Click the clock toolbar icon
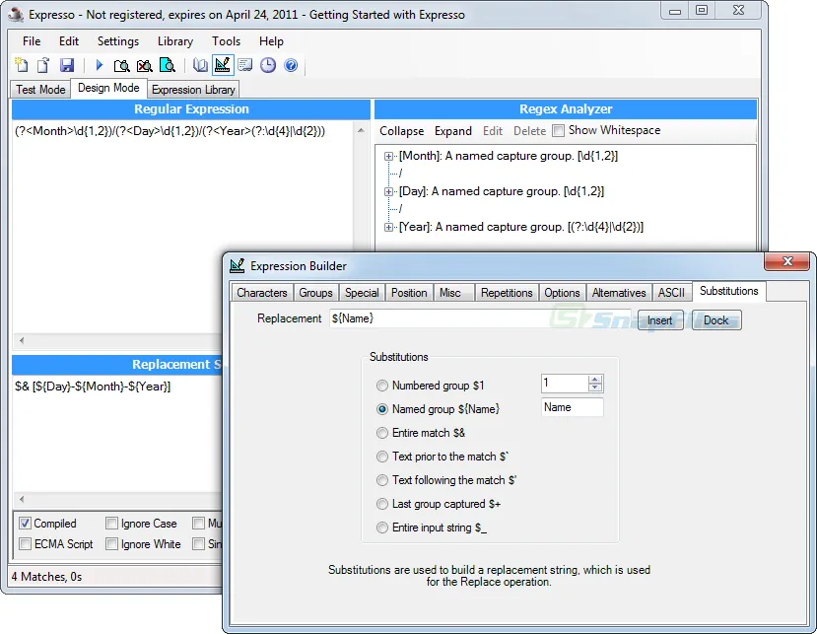 [x=268, y=65]
